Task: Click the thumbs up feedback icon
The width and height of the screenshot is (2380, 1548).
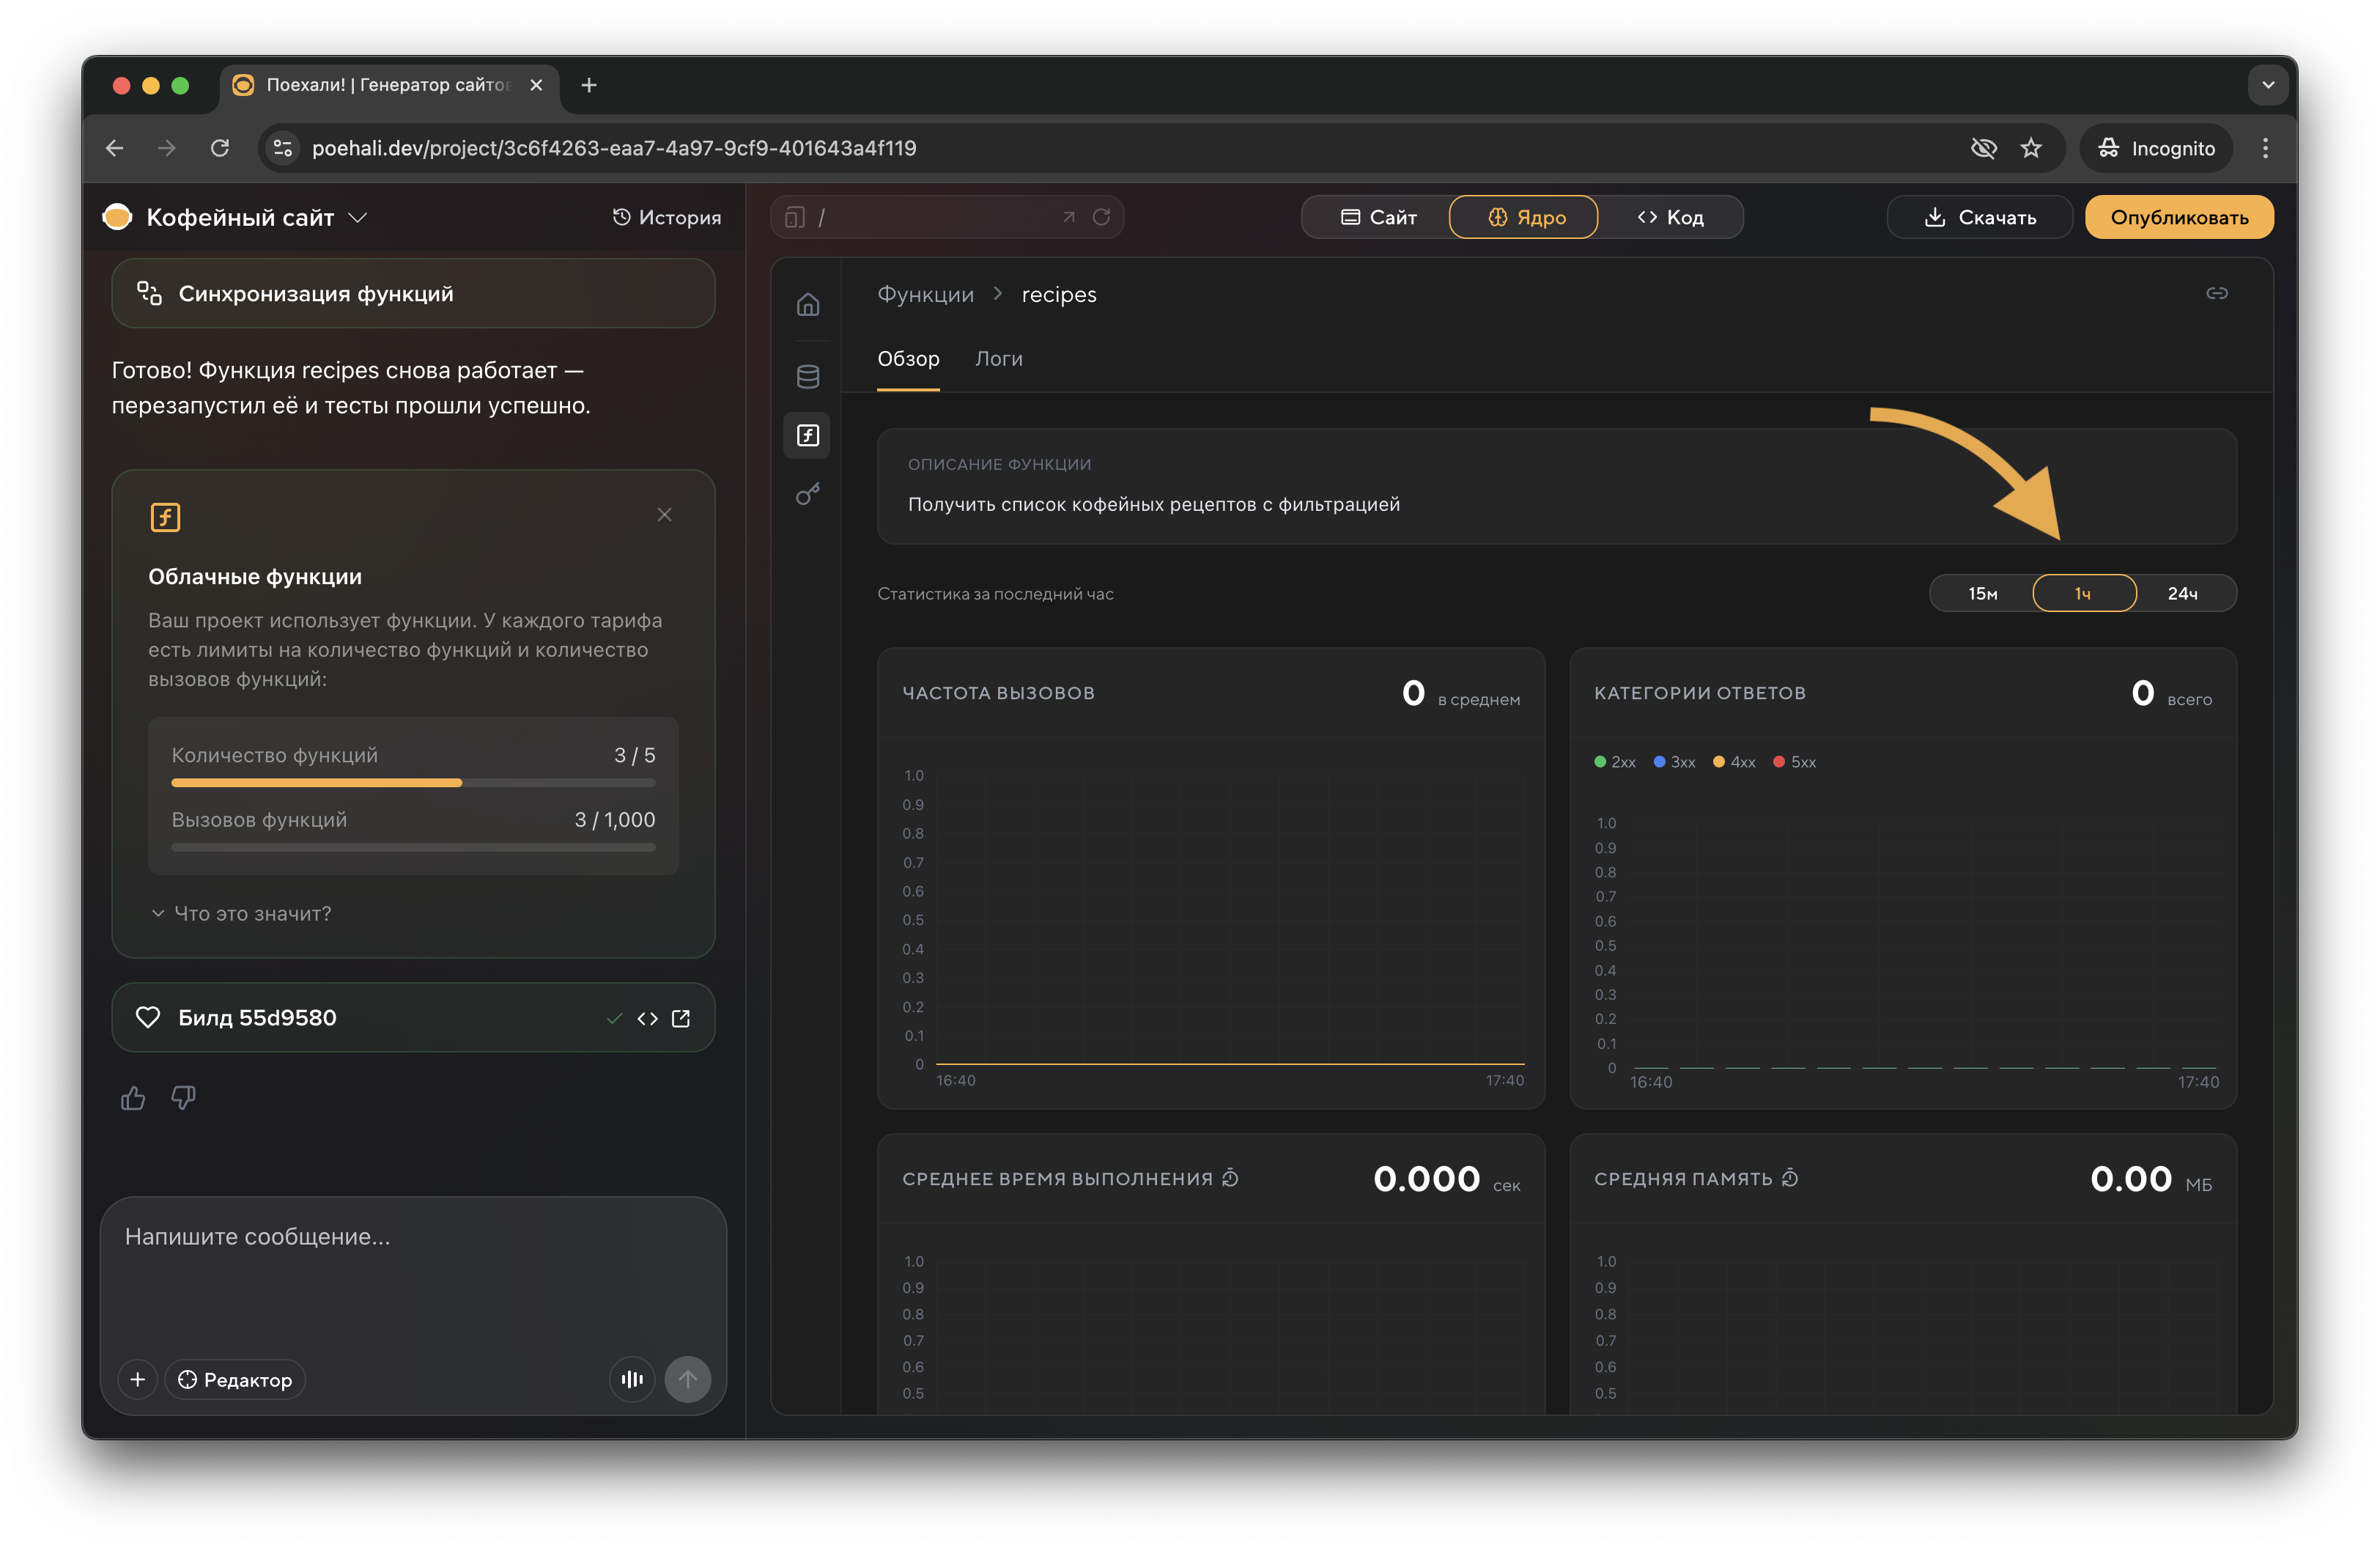Action: [x=133, y=1098]
